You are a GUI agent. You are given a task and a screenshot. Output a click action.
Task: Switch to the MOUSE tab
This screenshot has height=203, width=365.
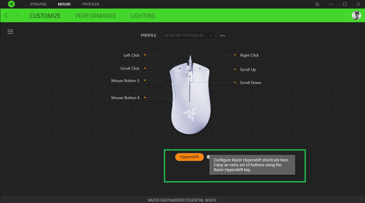64,4
